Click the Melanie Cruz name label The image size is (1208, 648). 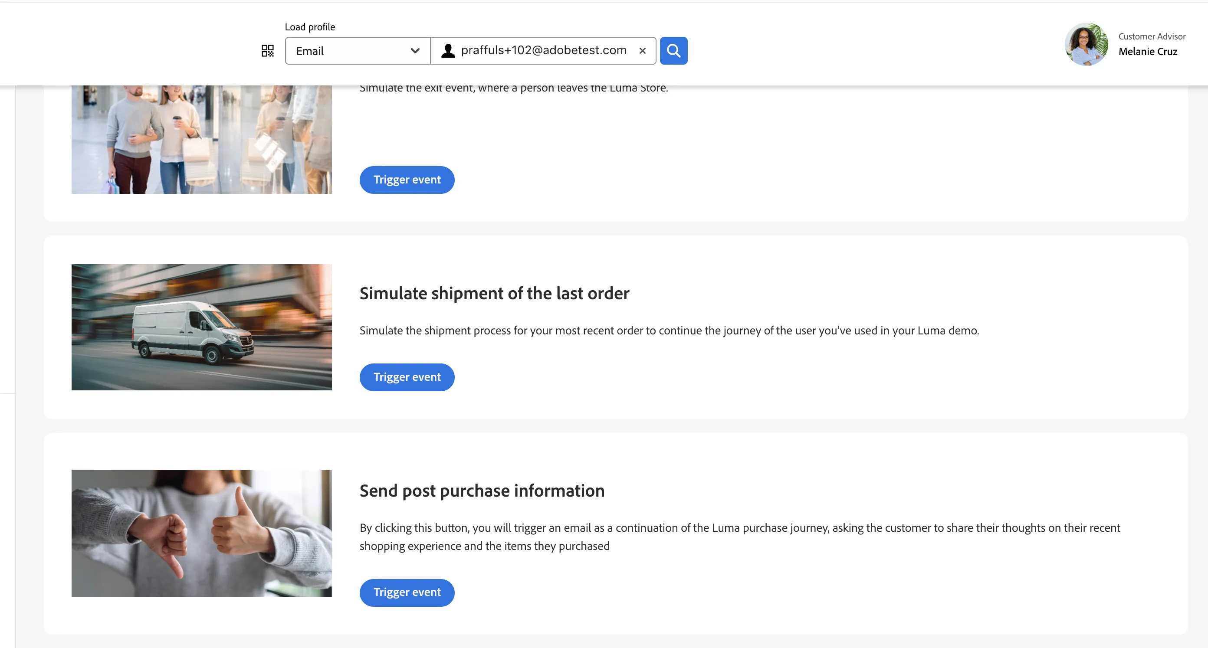click(1148, 52)
